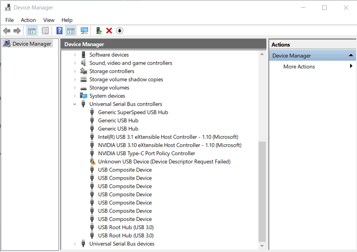Image resolution: width=357 pixels, height=252 pixels.
Task: Select the first USB Composite Device entry
Action: pyautogui.click(x=125, y=170)
